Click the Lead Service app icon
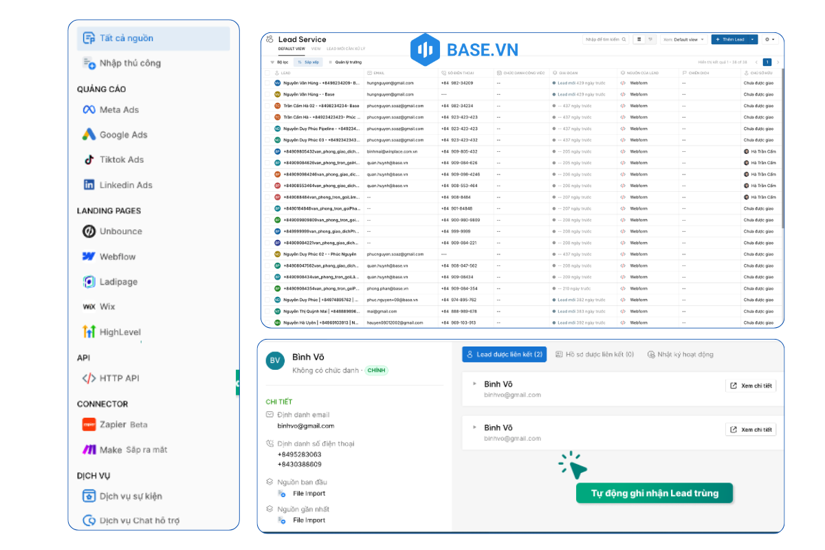Image resolution: width=825 pixels, height=550 pixels. pyautogui.click(x=270, y=40)
